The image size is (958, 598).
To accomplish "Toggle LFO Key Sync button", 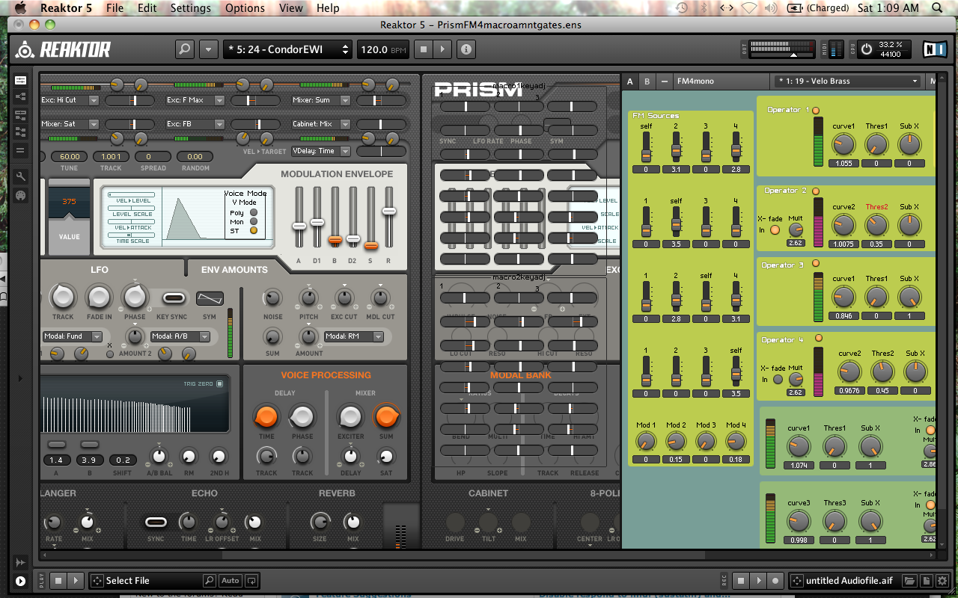I will click(174, 298).
